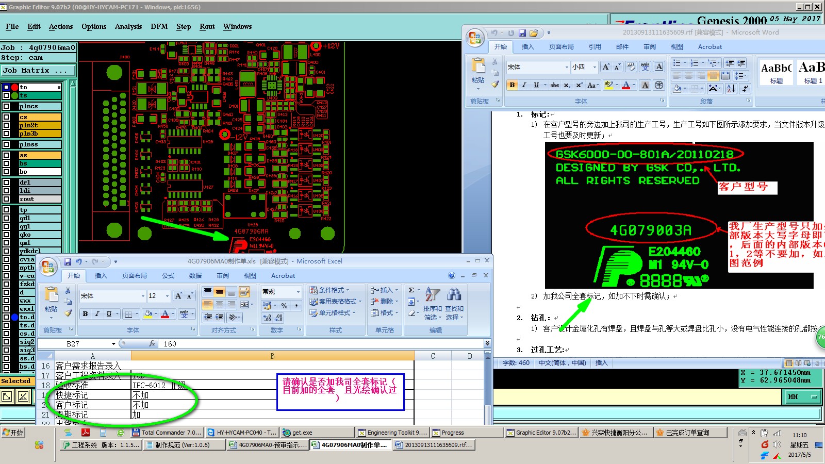Viewport: 825px width, 464px height.
Task: Open the Excel Office button
Action: click(48, 267)
